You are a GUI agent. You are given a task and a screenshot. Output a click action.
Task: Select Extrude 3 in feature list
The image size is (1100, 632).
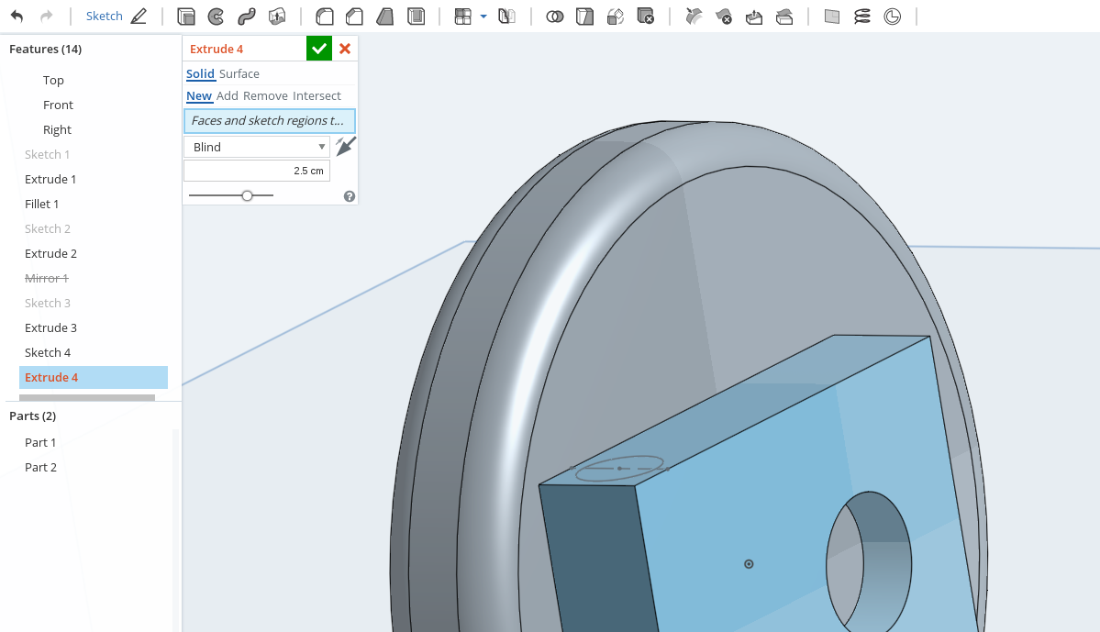pos(50,327)
